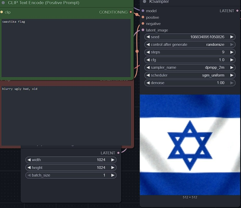Decrease height with the left arrow
This screenshot has height=208, width=241.
click(x=29, y=167)
